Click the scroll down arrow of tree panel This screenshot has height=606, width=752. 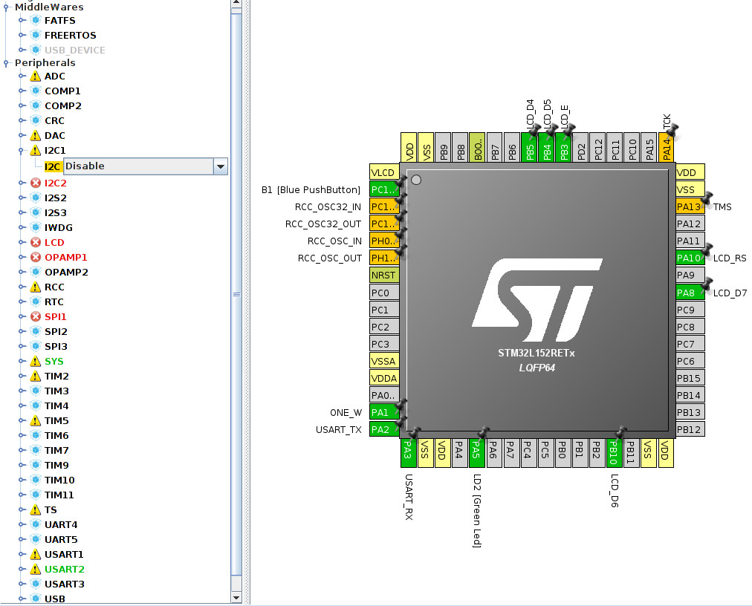tap(236, 597)
